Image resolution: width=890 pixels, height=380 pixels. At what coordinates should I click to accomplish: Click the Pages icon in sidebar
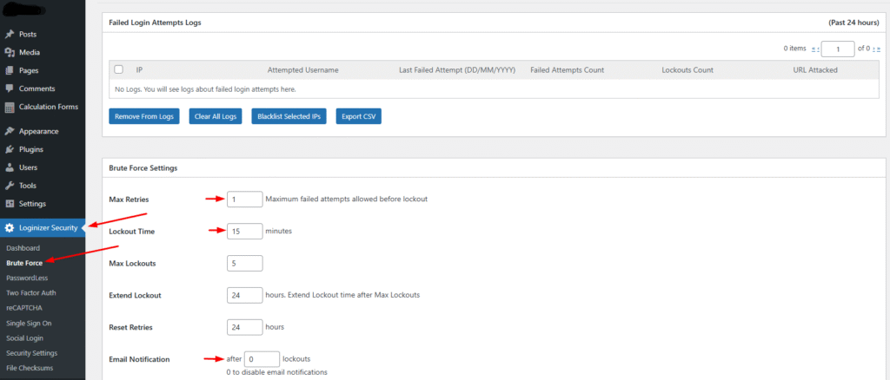(x=9, y=70)
